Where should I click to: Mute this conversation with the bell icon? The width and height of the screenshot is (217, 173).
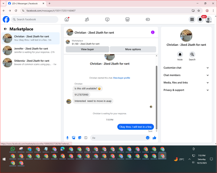pos(180,54)
